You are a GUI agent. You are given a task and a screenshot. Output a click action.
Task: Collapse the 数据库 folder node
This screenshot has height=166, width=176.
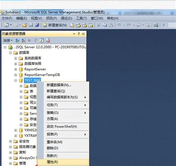[x=10, y=53]
